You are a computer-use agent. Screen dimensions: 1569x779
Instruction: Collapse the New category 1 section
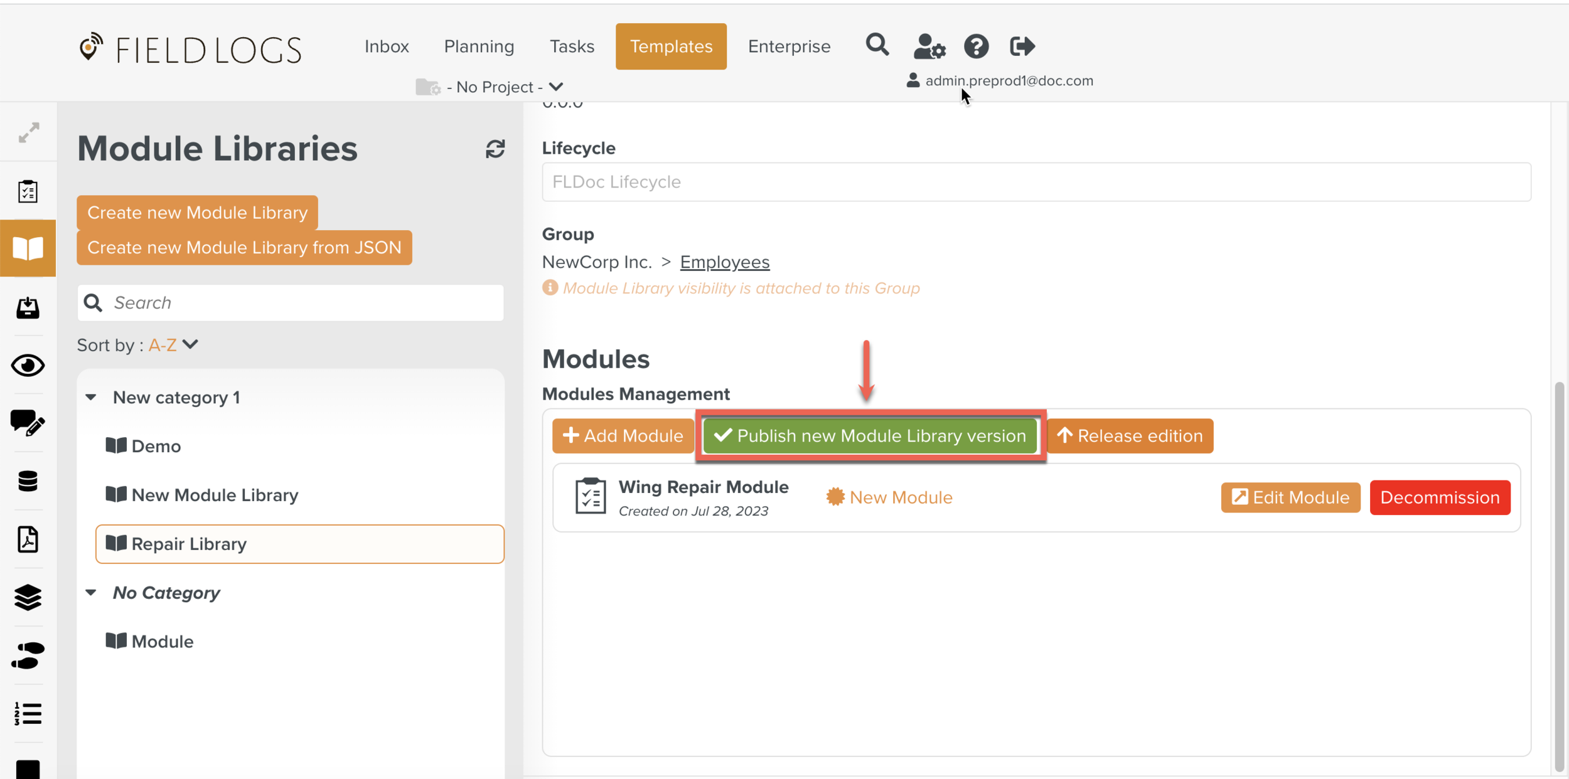[x=92, y=396]
